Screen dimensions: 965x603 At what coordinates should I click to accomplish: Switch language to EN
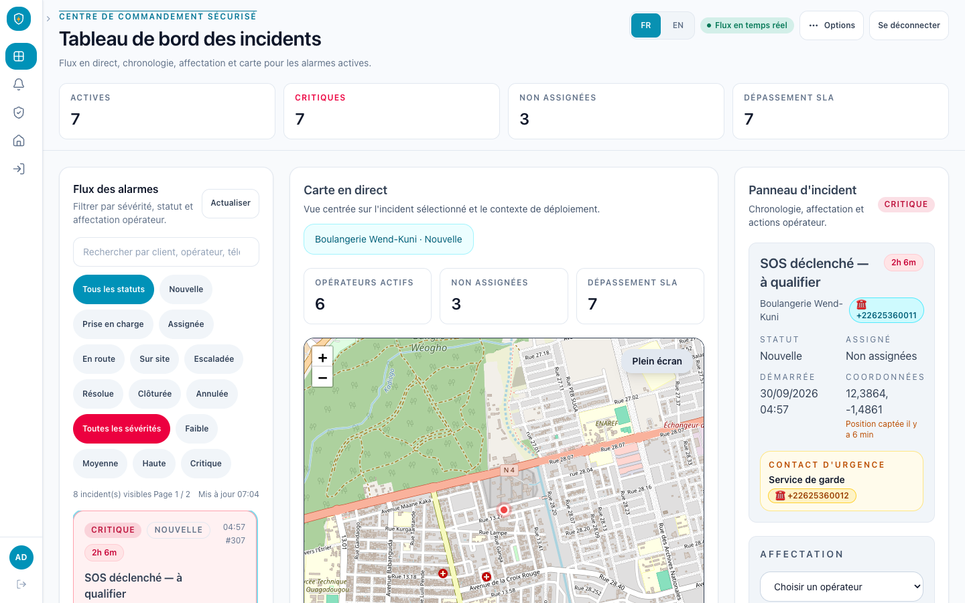click(678, 25)
